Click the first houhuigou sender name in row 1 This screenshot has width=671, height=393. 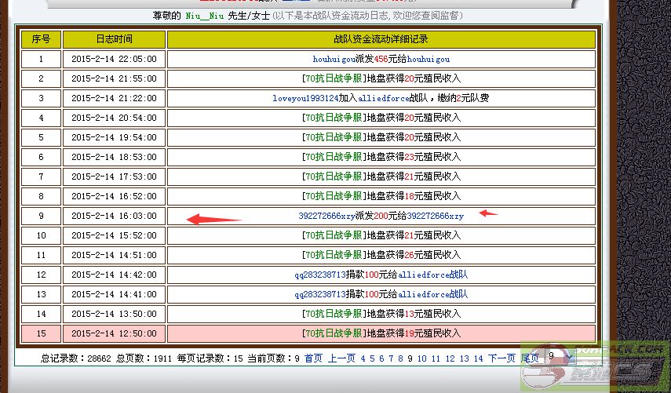[331, 59]
